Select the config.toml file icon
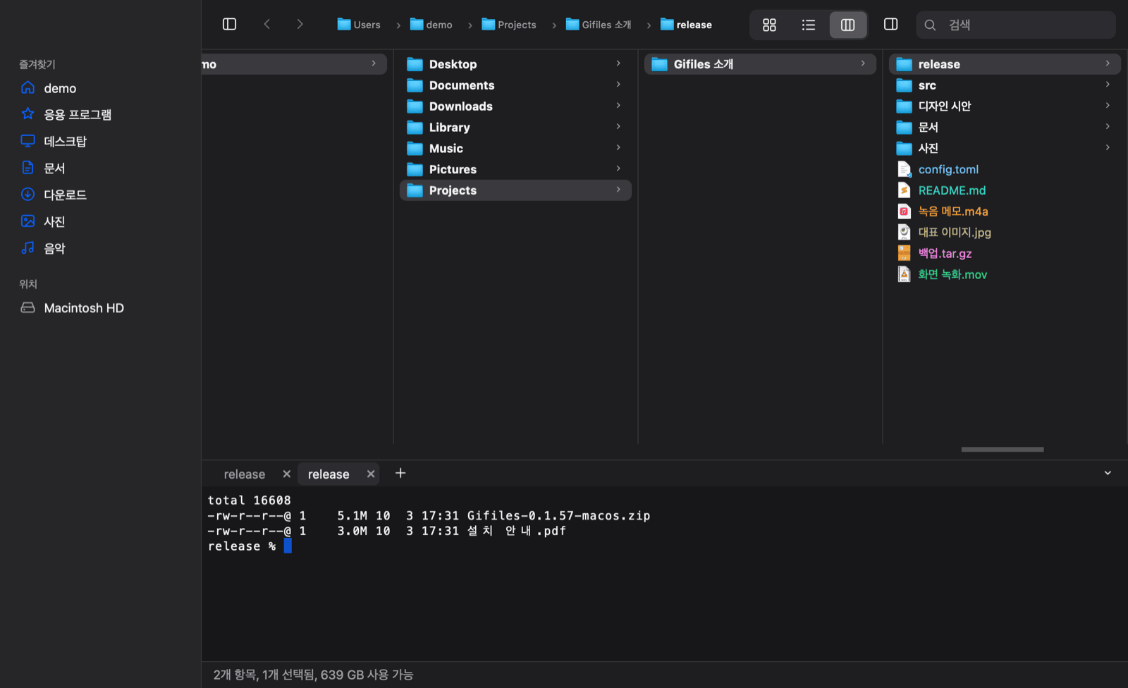Screen dimensions: 1128x688 click(904, 169)
